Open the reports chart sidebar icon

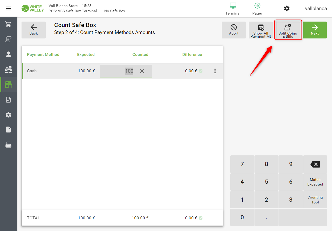(x=8, y=100)
